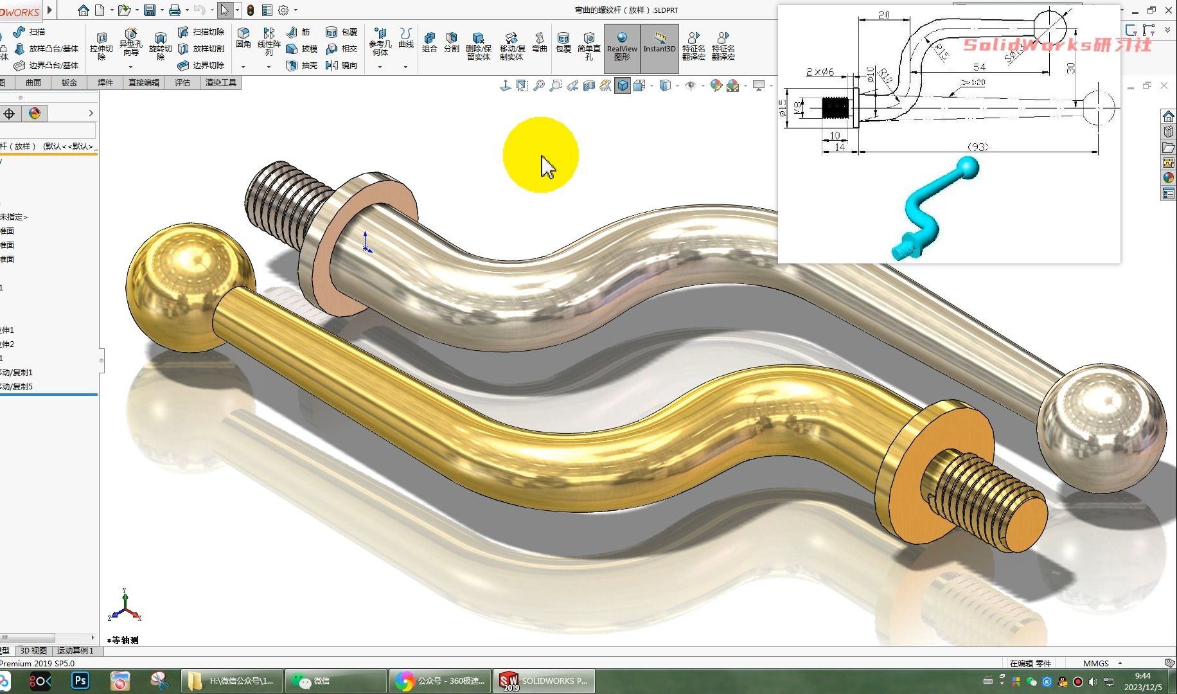Open the Options gear dropdown arrow
1177x694 pixels.
pos(296,10)
